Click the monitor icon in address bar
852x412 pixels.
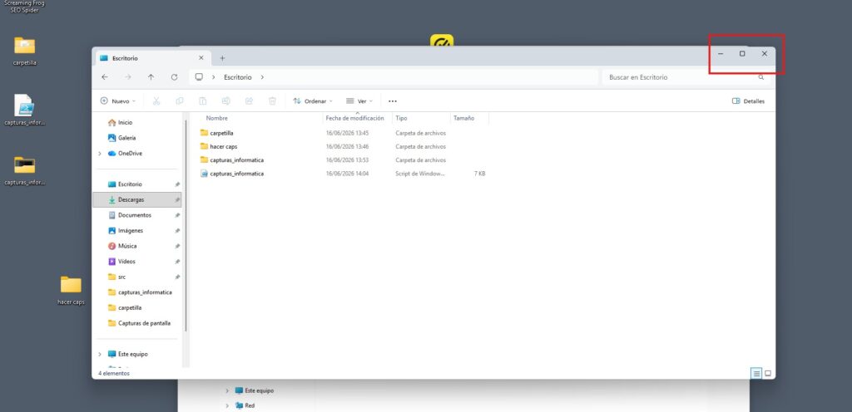[x=199, y=77]
